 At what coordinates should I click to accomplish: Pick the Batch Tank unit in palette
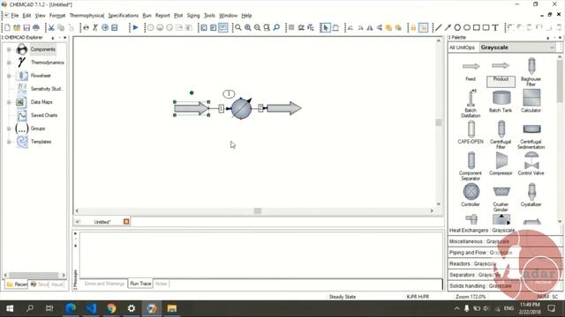(x=501, y=101)
